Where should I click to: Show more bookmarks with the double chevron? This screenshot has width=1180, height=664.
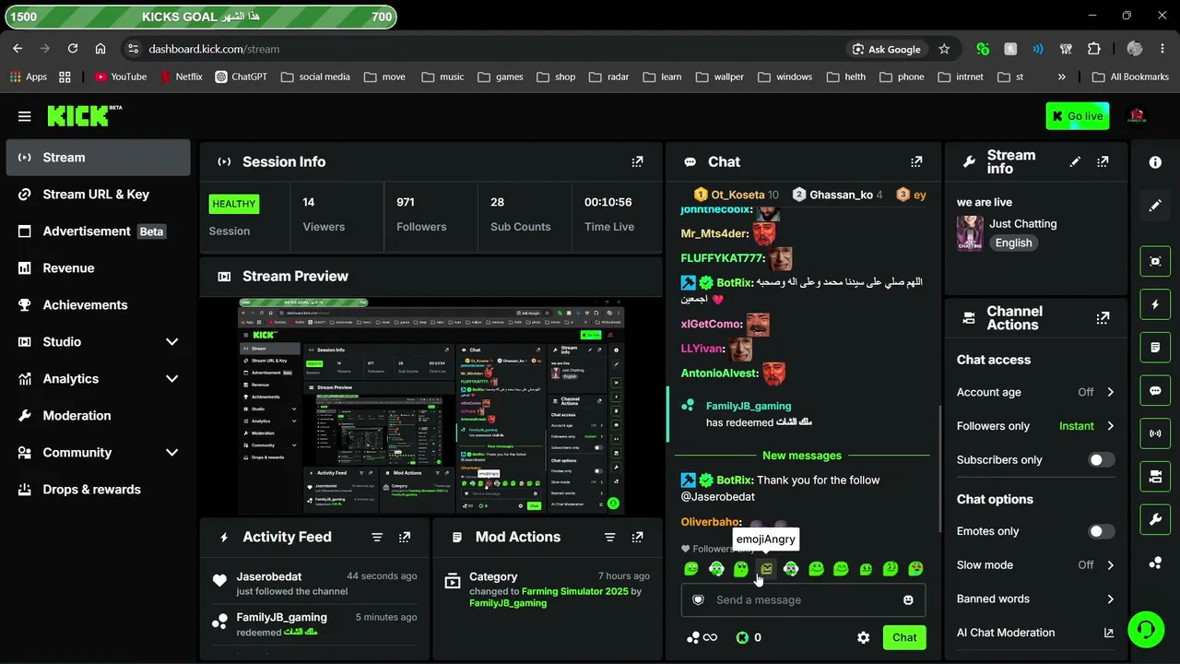coord(1061,77)
